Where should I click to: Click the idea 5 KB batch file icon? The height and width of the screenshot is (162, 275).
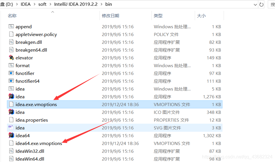click(11, 89)
